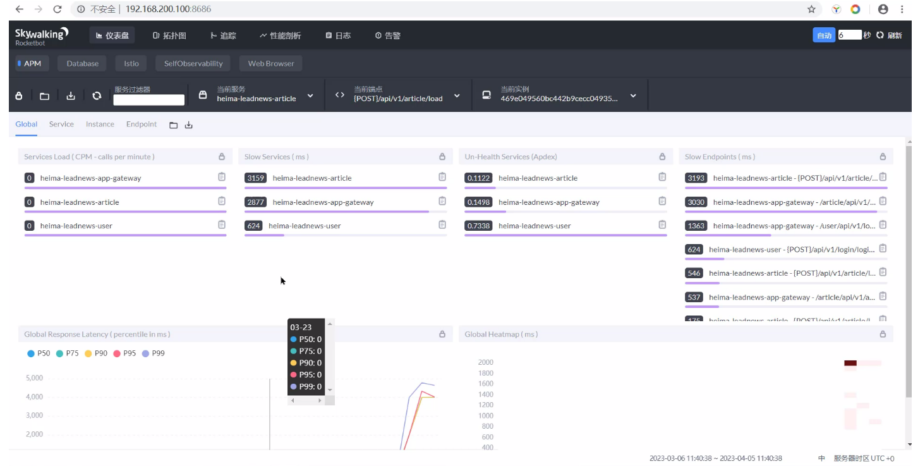This screenshot has width=913, height=466.
Task: Toggle the P99 legend series
Action: [x=154, y=353]
